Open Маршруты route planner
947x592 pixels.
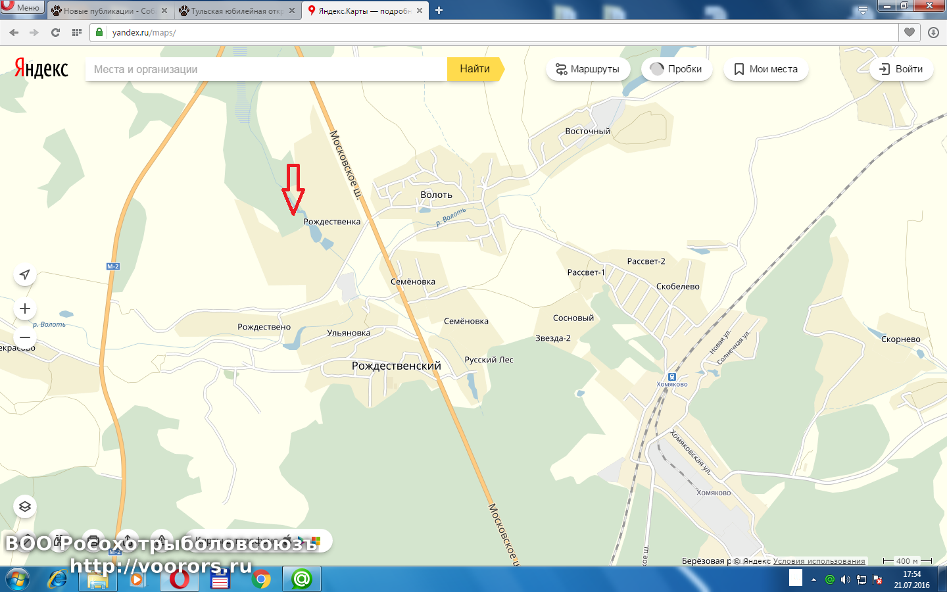[587, 69]
